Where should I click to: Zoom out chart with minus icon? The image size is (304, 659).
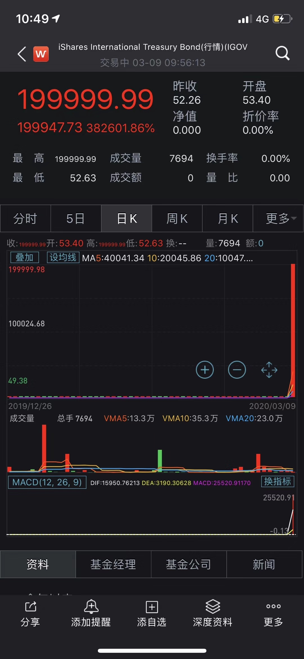click(x=237, y=370)
